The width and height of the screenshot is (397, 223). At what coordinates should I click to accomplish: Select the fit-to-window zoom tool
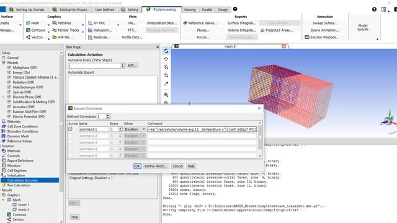pos(166,95)
